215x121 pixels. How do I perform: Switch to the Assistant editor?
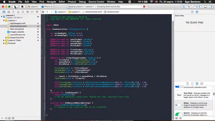tap(189, 7)
